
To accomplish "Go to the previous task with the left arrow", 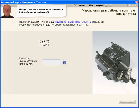I will coord(127,6).
